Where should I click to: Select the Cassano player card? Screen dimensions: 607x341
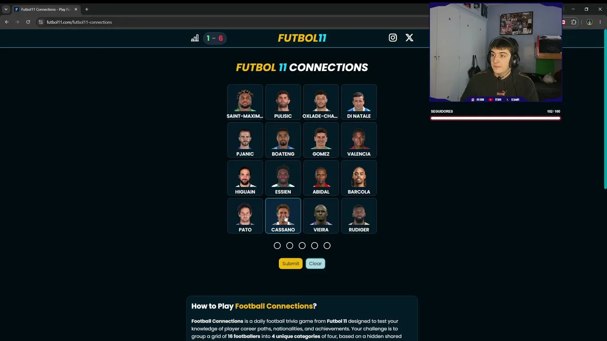tap(283, 215)
